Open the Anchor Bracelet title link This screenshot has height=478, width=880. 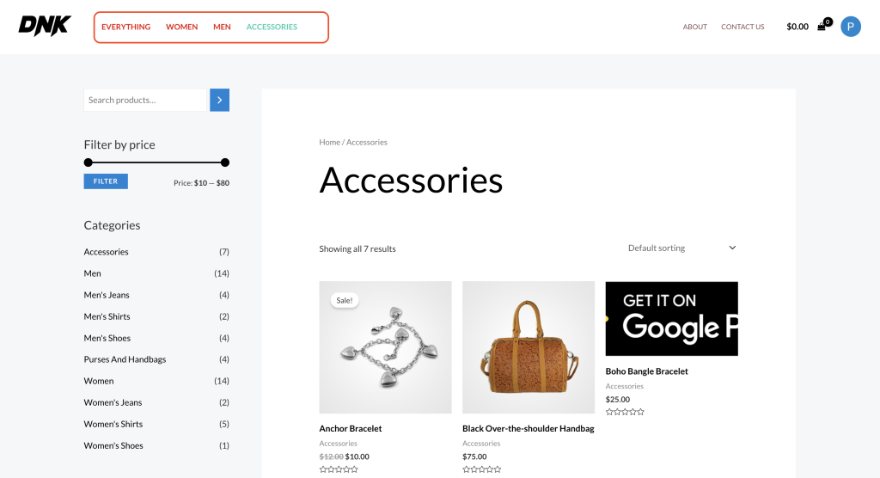[x=351, y=429]
